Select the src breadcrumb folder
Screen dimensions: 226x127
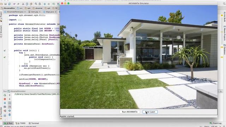[20, 8]
